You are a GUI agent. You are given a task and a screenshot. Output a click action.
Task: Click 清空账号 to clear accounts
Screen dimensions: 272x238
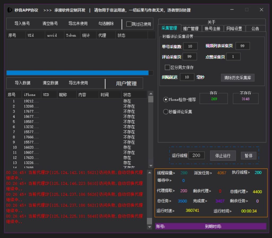coord(50,24)
